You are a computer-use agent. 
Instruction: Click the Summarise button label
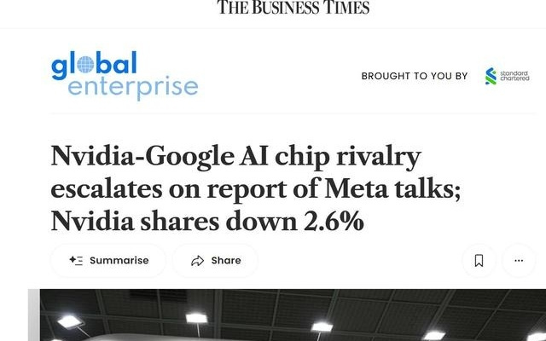[119, 261]
